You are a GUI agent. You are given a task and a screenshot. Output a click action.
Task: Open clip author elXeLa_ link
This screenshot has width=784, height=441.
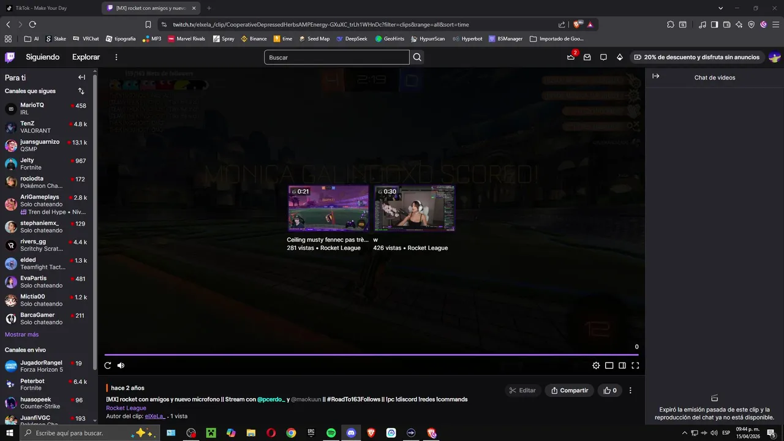click(x=155, y=416)
